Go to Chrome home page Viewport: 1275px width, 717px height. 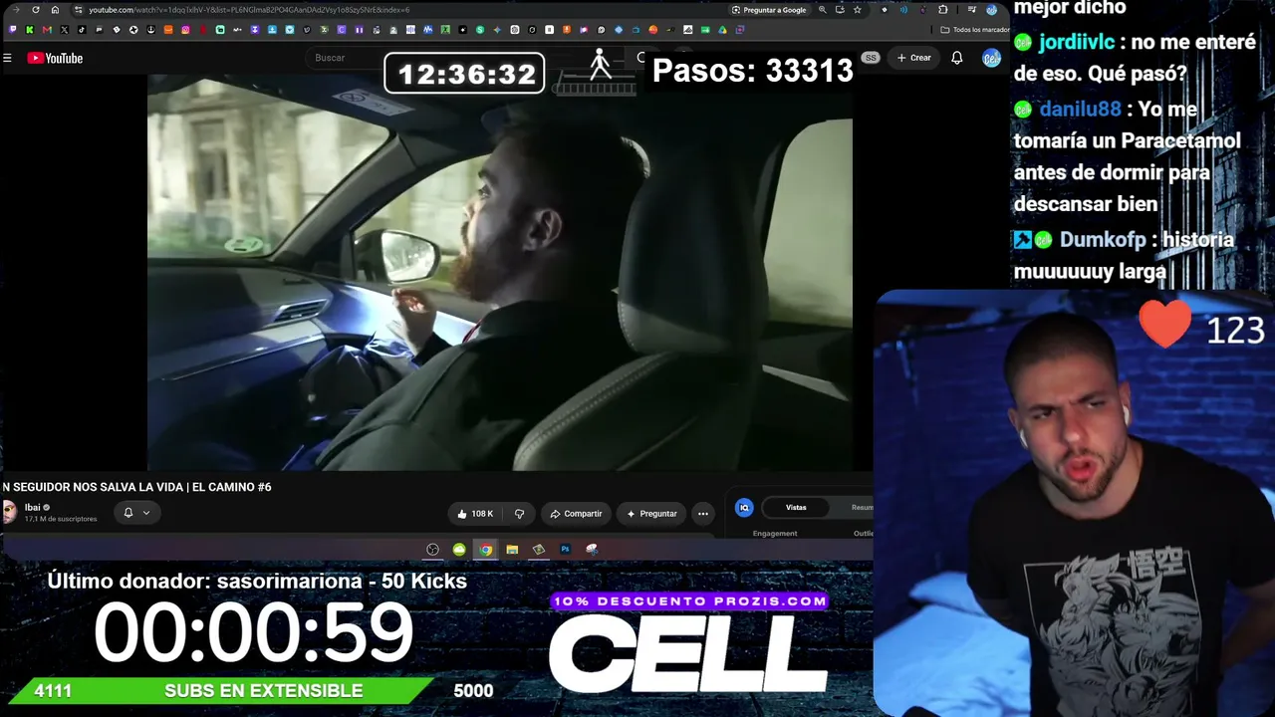55,10
